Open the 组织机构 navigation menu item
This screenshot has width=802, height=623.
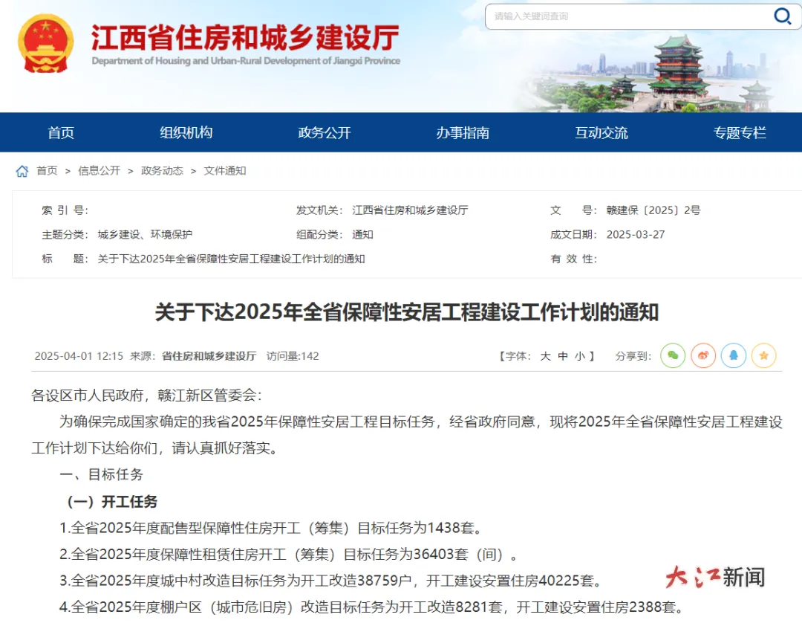186,133
